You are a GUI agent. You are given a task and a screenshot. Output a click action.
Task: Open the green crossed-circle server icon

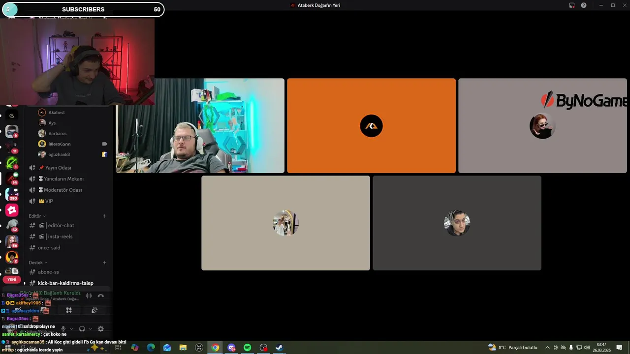click(12, 162)
